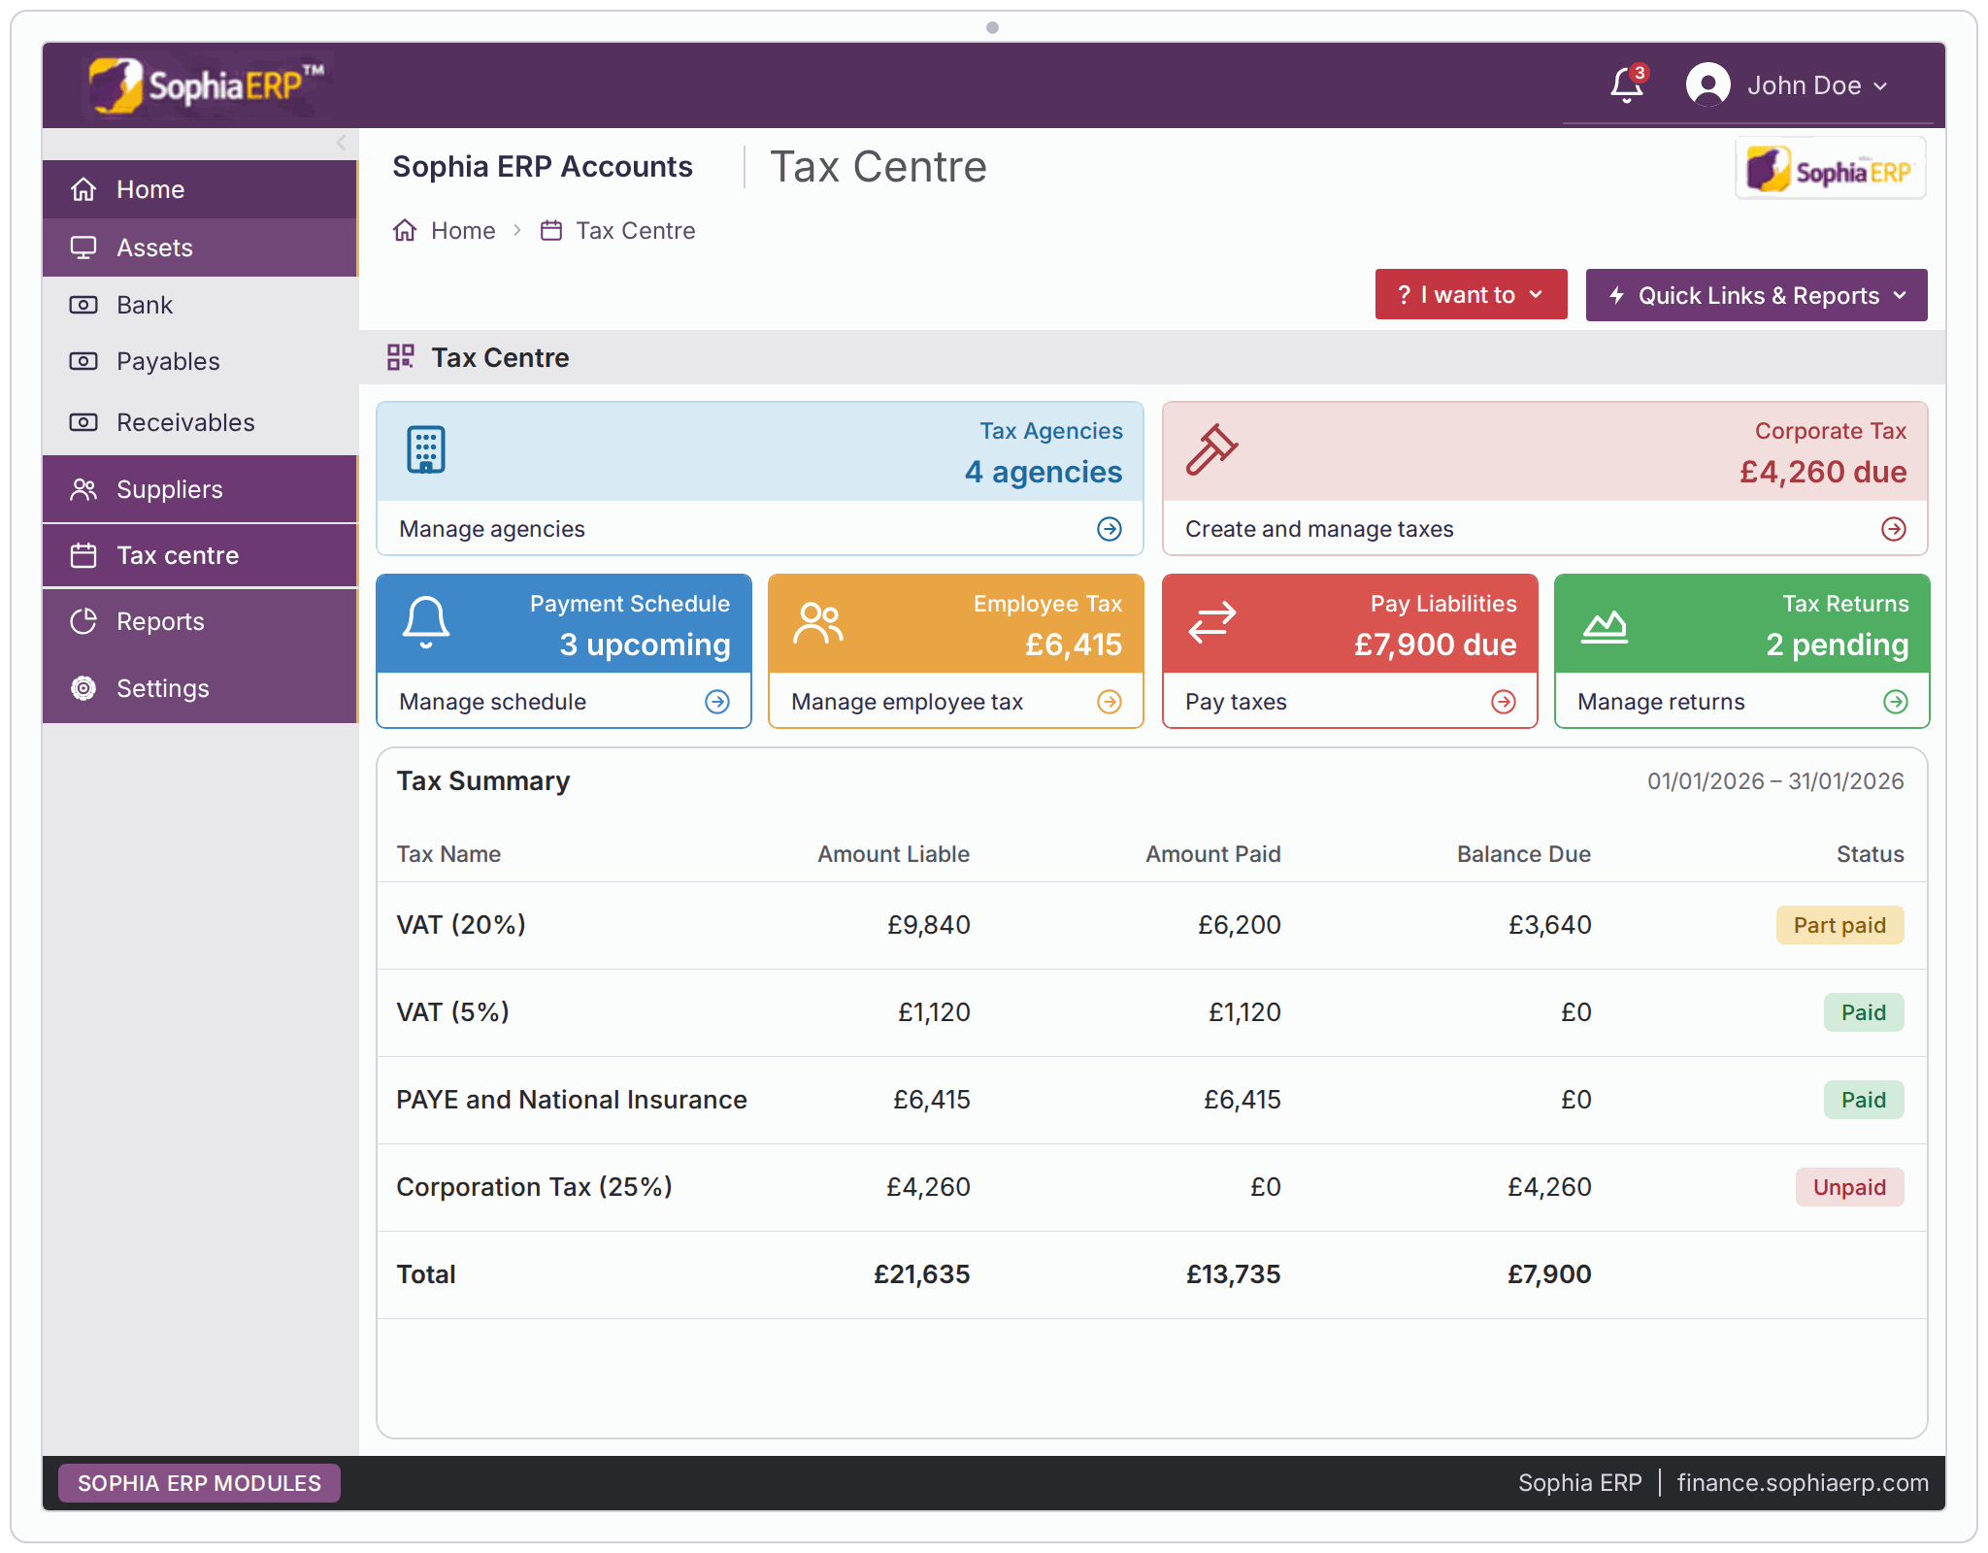Click the Sophia ERP logo thumbnail top right
The image size is (1988, 1553).
coord(1830,170)
